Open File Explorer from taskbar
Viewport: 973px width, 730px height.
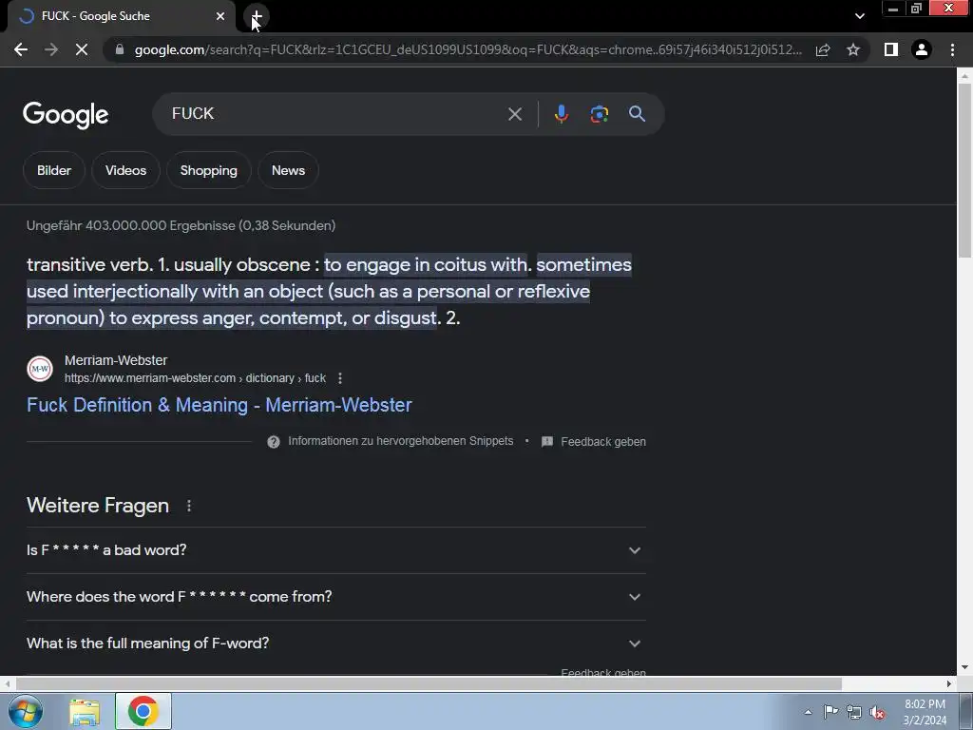point(85,712)
